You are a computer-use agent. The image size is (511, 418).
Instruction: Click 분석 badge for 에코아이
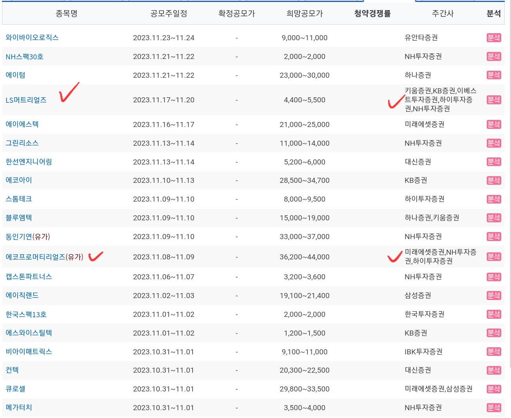click(x=494, y=180)
